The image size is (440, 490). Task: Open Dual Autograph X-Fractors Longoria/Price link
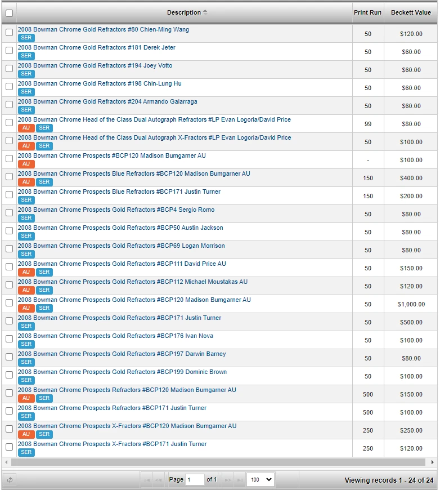(154, 137)
